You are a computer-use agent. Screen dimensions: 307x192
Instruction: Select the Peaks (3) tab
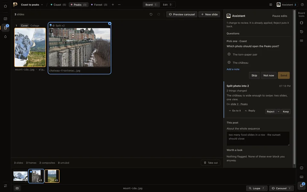[x=79, y=5]
